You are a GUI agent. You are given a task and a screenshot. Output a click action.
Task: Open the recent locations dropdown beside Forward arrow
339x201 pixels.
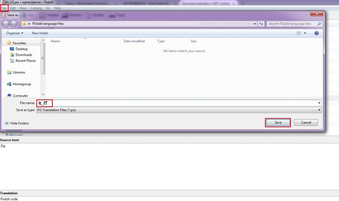tap(19, 24)
